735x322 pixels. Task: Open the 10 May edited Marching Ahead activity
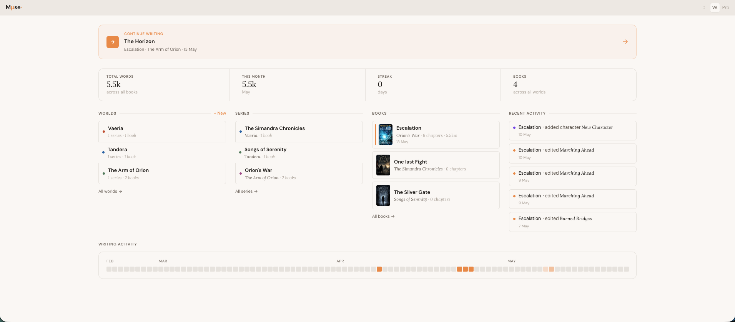pyautogui.click(x=573, y=153)
